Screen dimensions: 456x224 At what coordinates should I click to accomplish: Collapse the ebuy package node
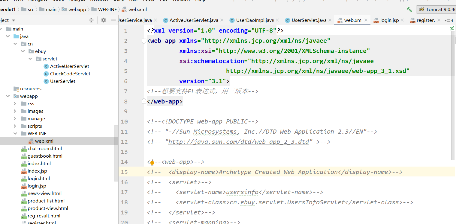tap(23, 51)
